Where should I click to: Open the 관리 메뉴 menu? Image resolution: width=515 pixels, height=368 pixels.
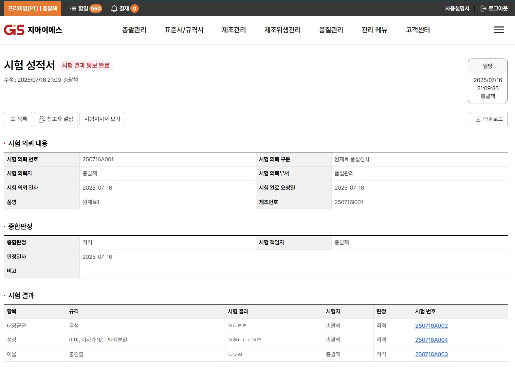tap(375, 30)
